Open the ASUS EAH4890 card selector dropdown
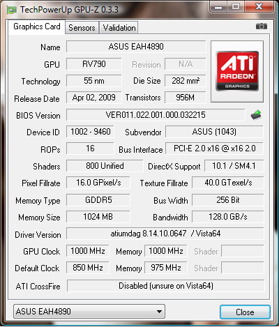279x327 pixels. click(x=89, y=311)
